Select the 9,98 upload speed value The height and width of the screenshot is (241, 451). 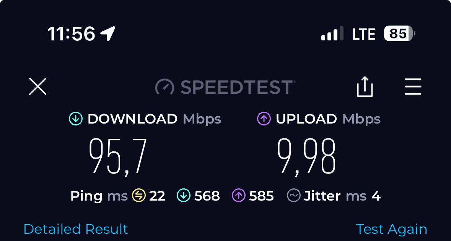(306, 157)
